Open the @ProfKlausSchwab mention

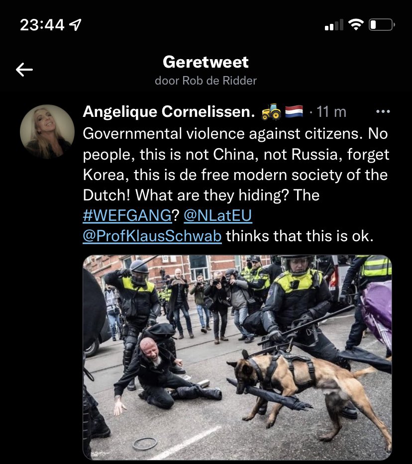point(152,236)
